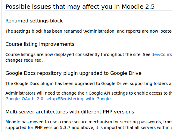This screenshot has height=132, width=172.
Task: Click the 'Google Docs repository plugin upgraded' heading
Action: (x=73, y=73)
